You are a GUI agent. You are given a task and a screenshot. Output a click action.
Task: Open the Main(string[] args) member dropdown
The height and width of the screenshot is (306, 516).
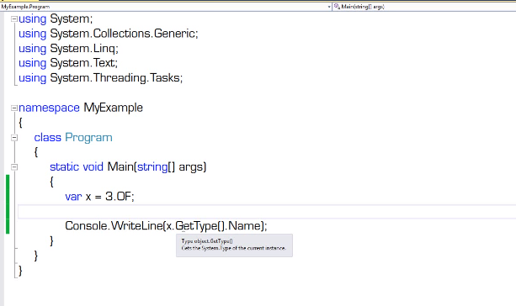[x=424, y=7]
